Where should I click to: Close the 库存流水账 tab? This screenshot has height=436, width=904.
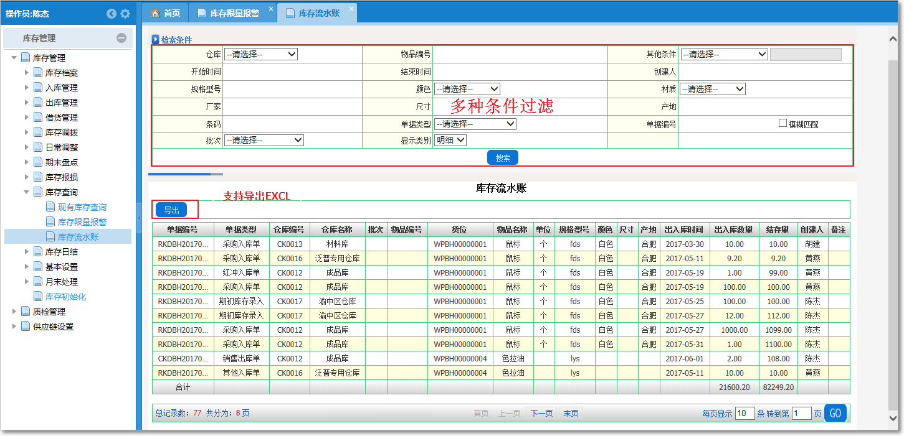351,9
